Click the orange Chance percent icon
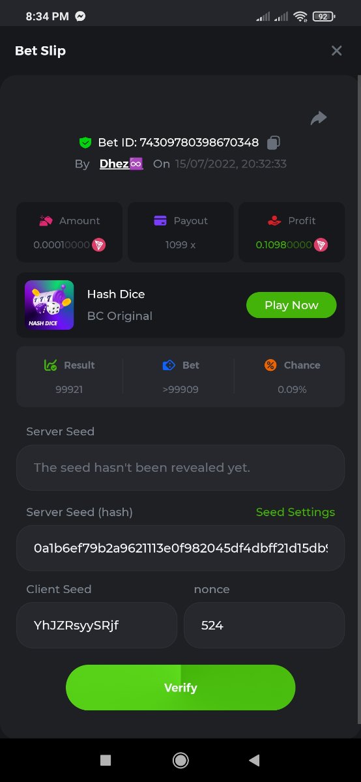361x782 pixels. tap(270, 365)
